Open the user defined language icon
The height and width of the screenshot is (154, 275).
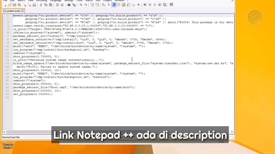119,5
